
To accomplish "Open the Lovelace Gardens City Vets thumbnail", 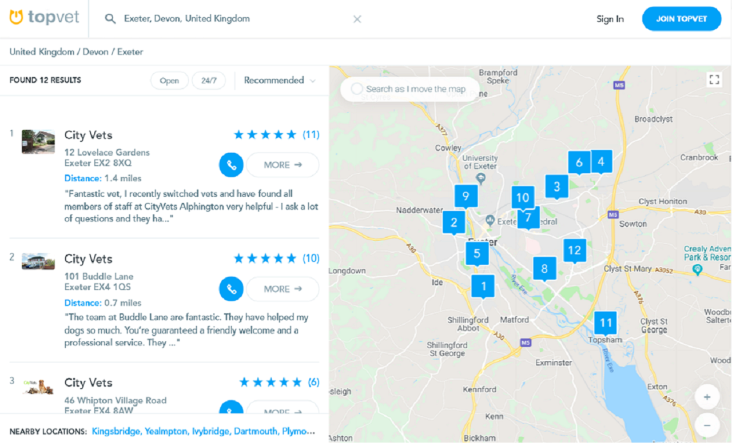I will pyautogui.click(x=38, y=141).
